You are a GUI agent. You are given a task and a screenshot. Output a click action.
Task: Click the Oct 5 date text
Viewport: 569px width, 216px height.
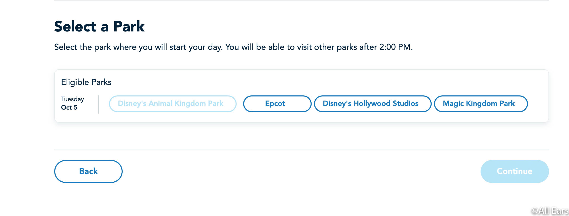pyautogui.click(x=69, y=107)
